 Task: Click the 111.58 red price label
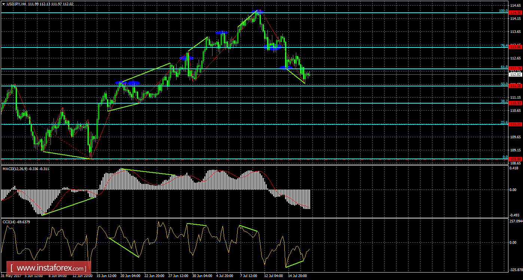coord(516,86)
